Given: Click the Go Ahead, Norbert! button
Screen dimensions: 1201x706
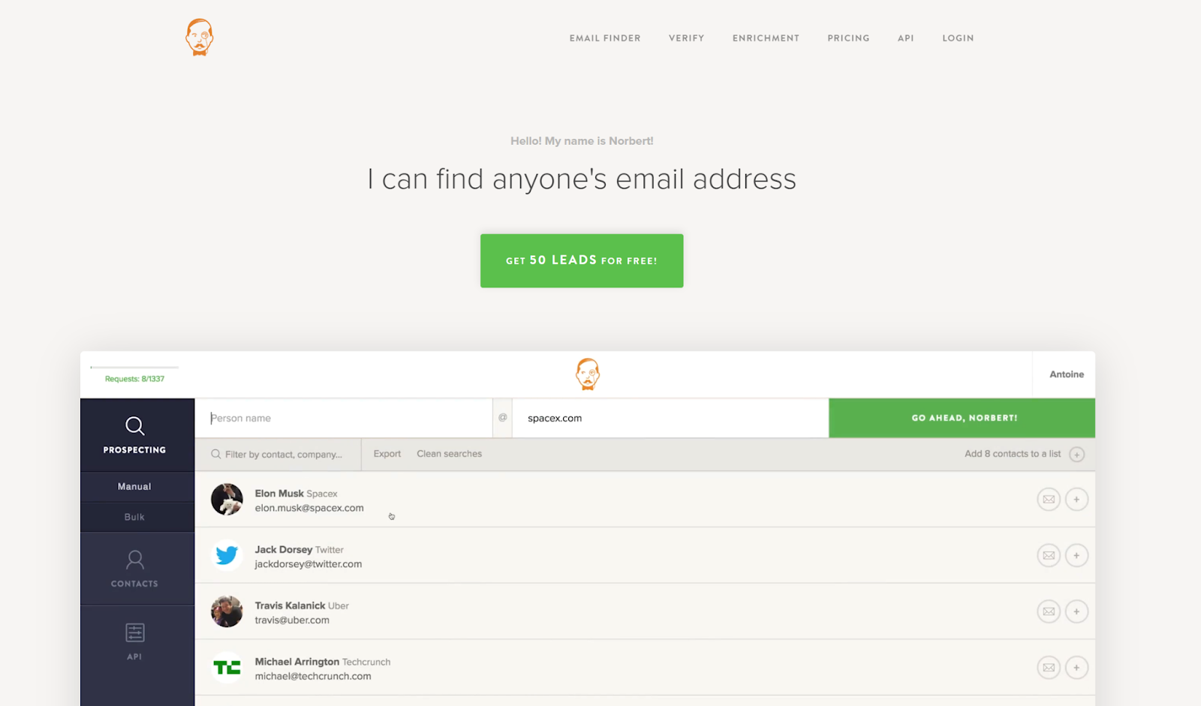Looking at the screenshot, I should (x=962, y=418).
